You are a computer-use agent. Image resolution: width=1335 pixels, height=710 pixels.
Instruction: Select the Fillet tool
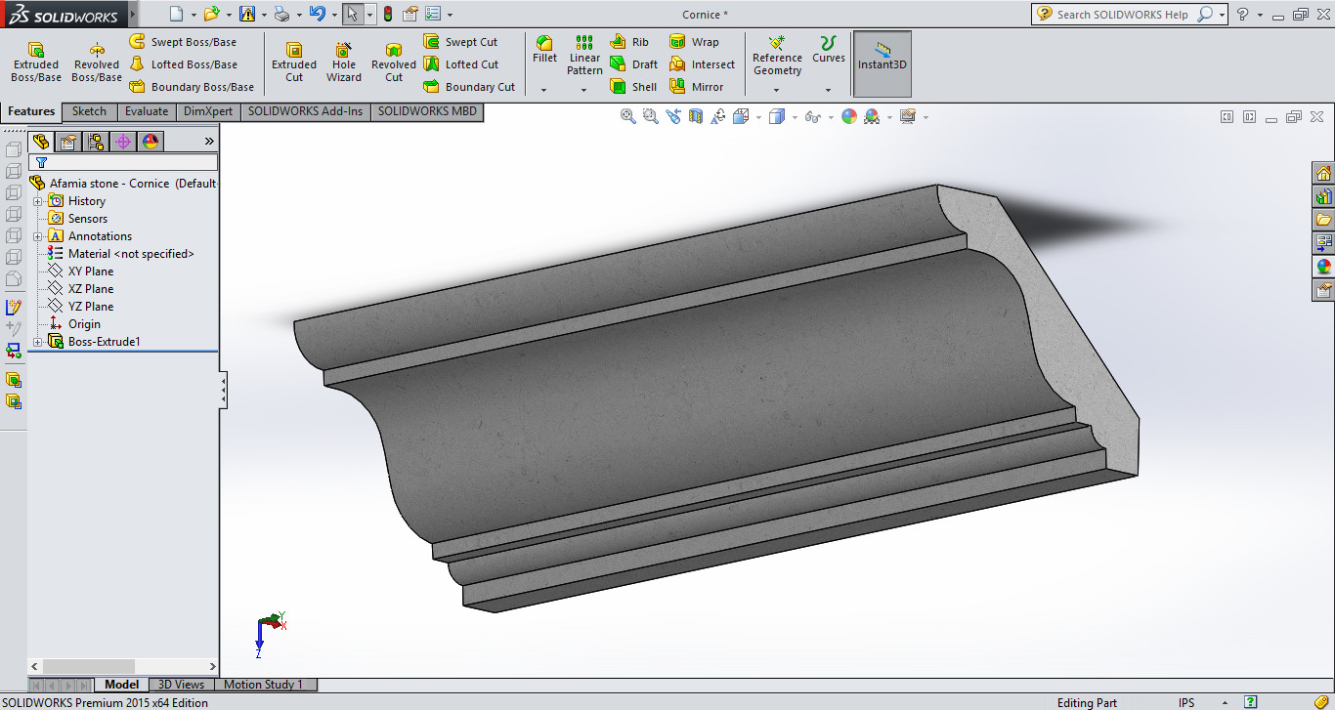[x=544, y=49]
